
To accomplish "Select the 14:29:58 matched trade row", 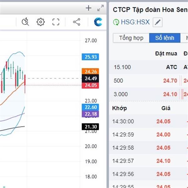I will point(149,148).
